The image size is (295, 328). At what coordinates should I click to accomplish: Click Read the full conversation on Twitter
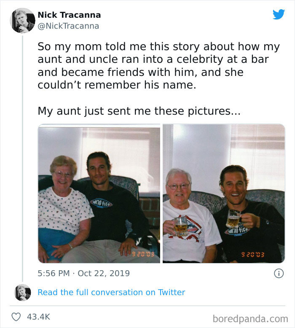tap(111, 292)
